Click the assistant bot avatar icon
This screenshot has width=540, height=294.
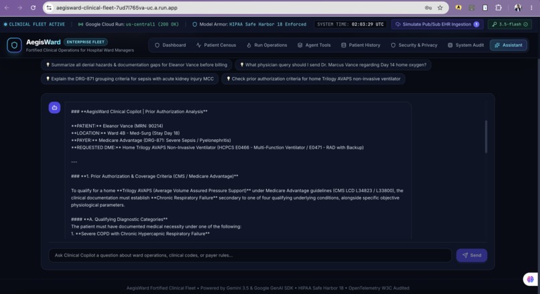pos(54,108)
